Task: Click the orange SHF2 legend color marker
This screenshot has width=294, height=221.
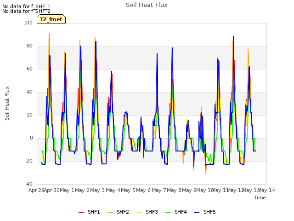Action: point(110,213)
